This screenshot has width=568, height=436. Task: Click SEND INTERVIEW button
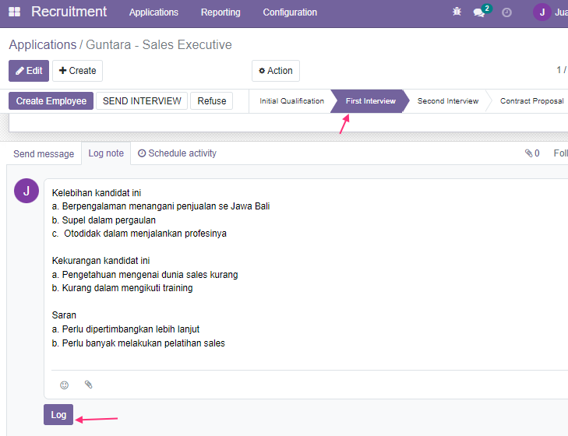[142, 100]
